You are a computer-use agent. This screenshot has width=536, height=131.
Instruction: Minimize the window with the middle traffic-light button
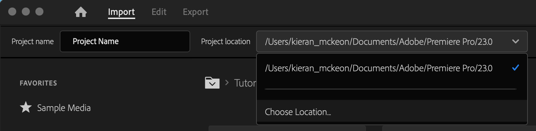click(x=26, y=12)
